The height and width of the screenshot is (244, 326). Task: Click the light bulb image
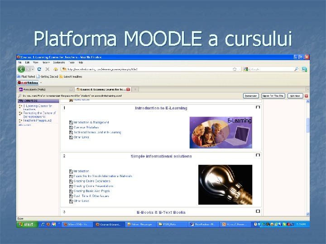[225, 185]
